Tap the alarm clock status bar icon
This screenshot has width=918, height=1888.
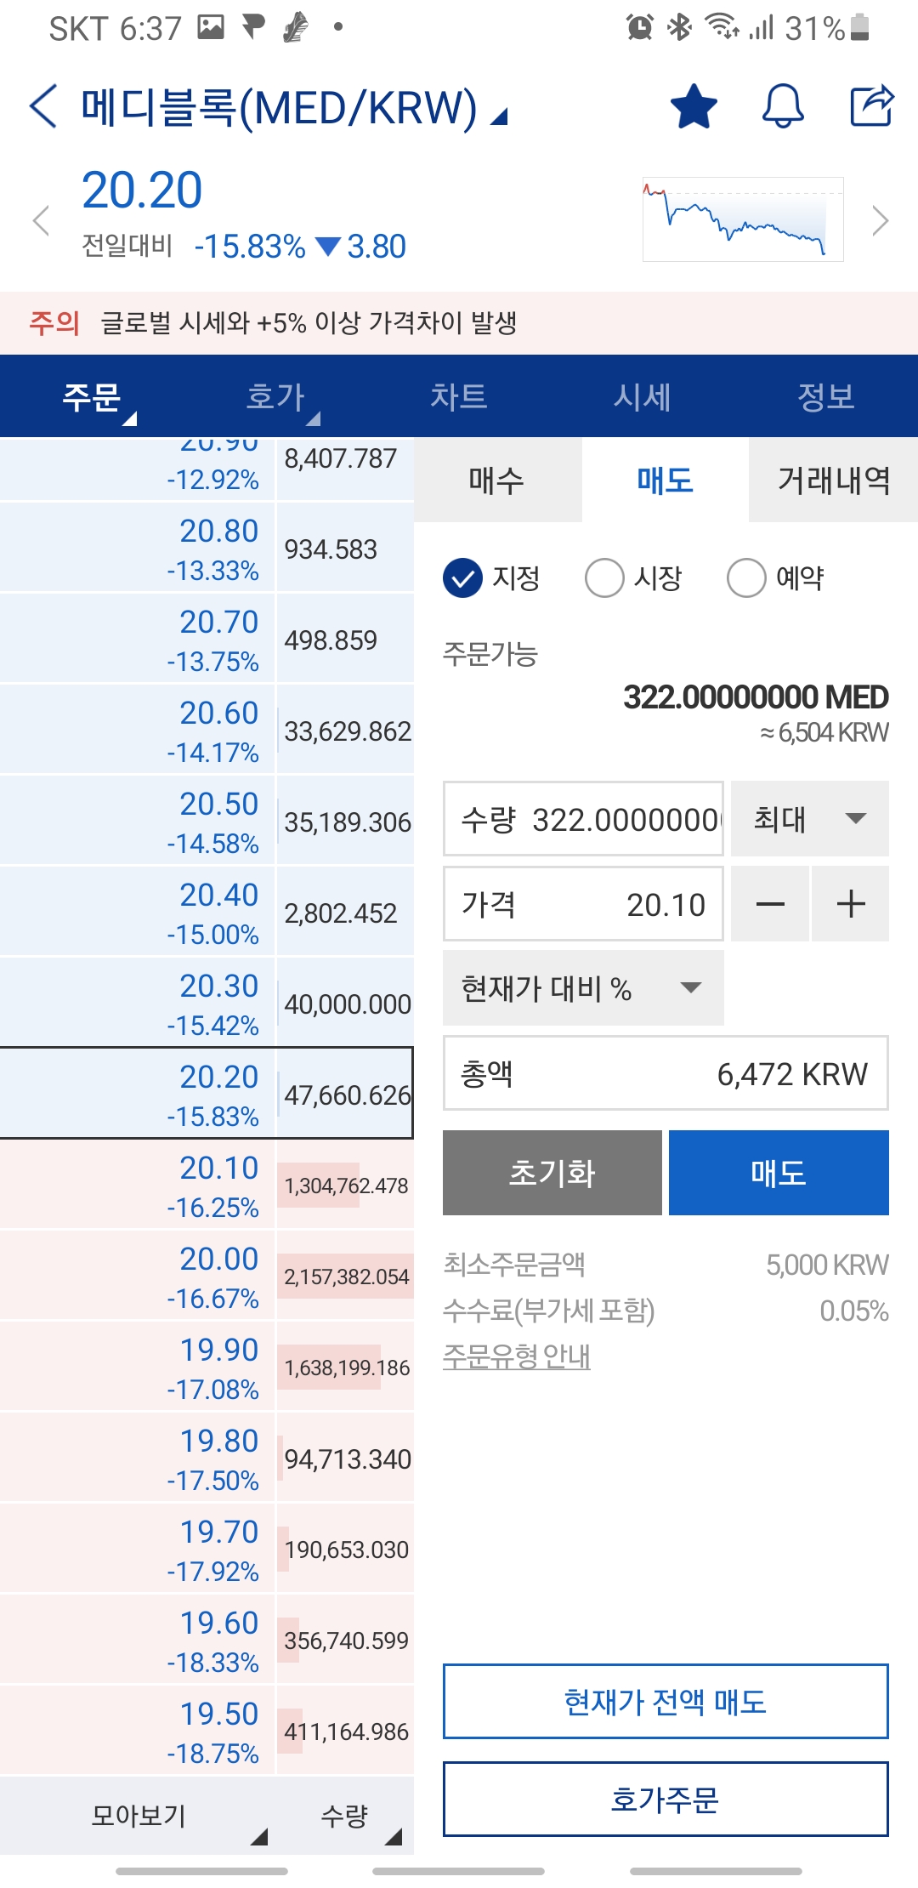coord(639,27)
